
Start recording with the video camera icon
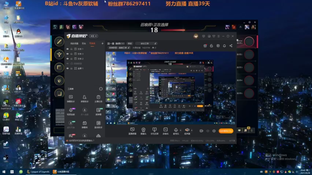click(201, 131)
